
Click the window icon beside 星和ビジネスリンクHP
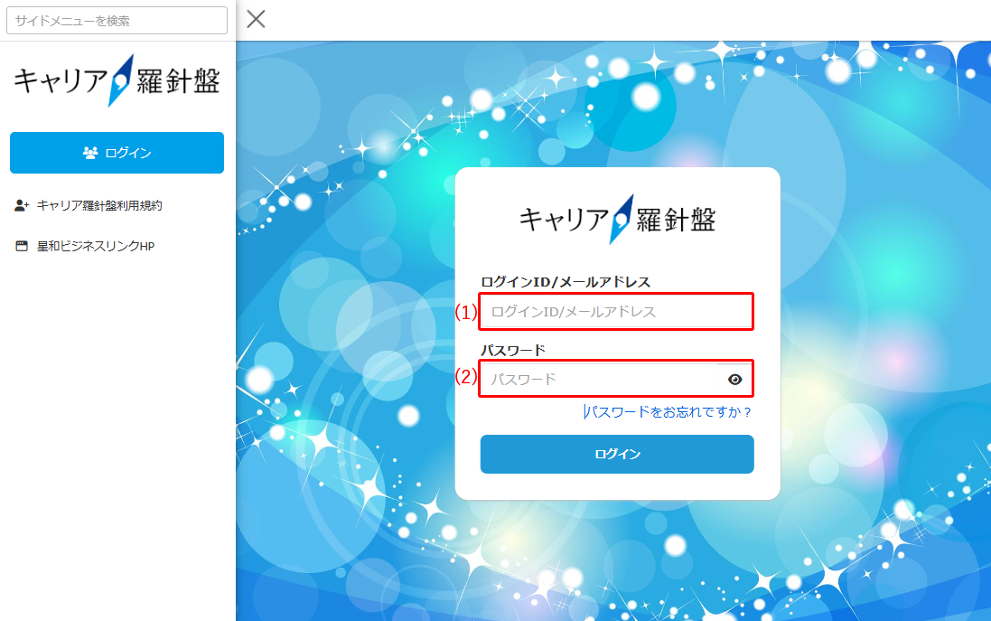click(x=22, y=246)
